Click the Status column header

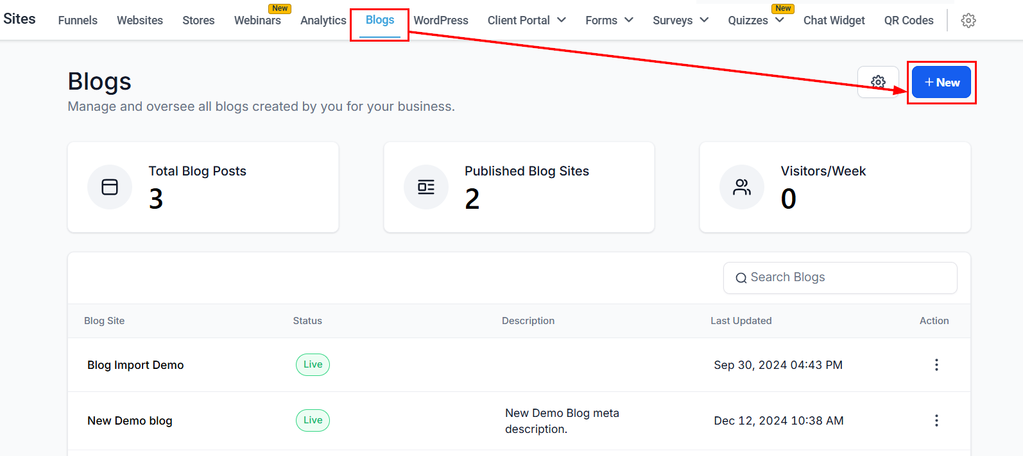coord(307,321)
